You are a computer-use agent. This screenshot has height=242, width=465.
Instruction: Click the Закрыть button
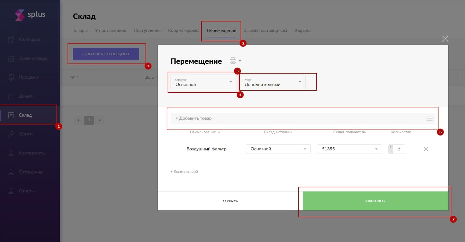[x=230, y=201]
